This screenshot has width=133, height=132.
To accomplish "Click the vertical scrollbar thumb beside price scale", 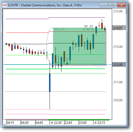I will pos(126,11).
